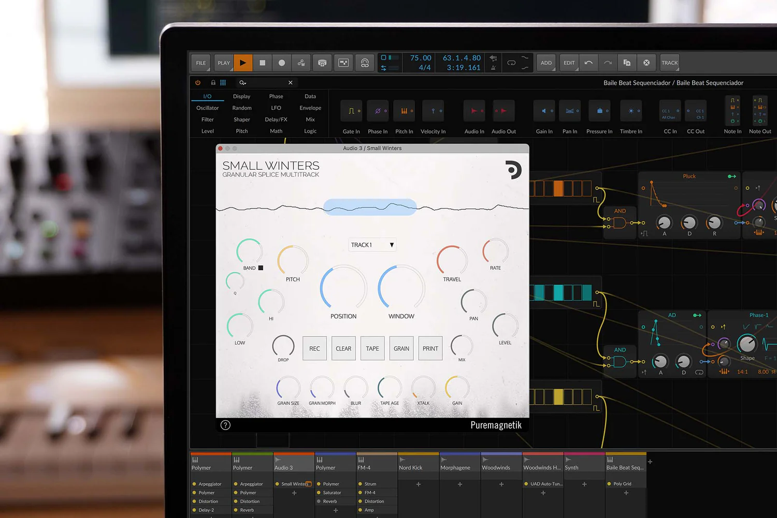Image resolution: width=777 pixels, height=518 pixels.
Task: Toggle the Delay-2 device enable dot
Action: click(194, 510)
